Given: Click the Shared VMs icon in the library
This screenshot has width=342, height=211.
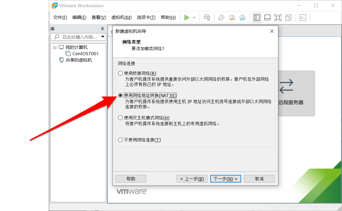Looking at the screenshot, I should point(62,60).
